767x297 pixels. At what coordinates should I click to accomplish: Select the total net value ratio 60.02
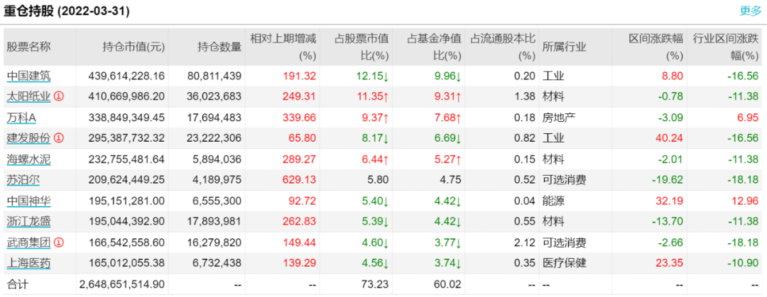tap(448, 284)
